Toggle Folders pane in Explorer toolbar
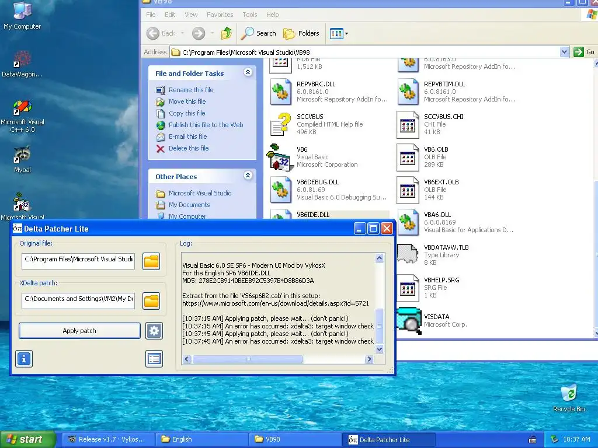 pyautogui.click(x=301, y=33)
